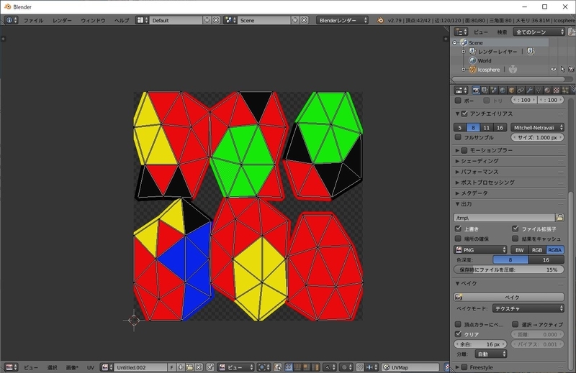This screenshot has width=576, height=373.
Task: Enable the 選択→アクティブ checkbox
Action: pyautogui.click(x=515, y=324)
